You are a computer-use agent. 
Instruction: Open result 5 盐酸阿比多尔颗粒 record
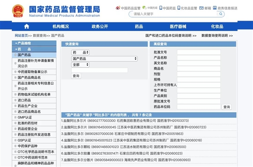(124, 147)
